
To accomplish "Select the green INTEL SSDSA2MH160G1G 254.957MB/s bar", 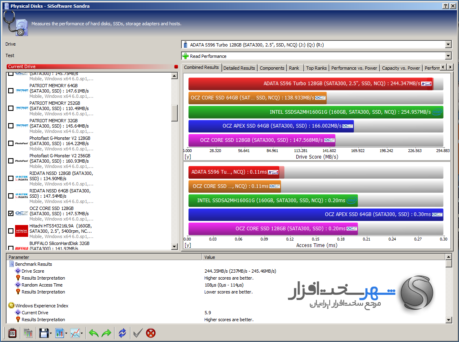I will tap(316, 112).
